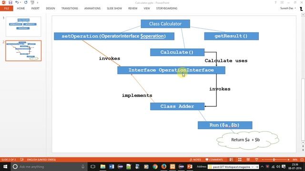Open the Suresh Das account dropdown
This screenshot has height=171, width=305.
288,9
